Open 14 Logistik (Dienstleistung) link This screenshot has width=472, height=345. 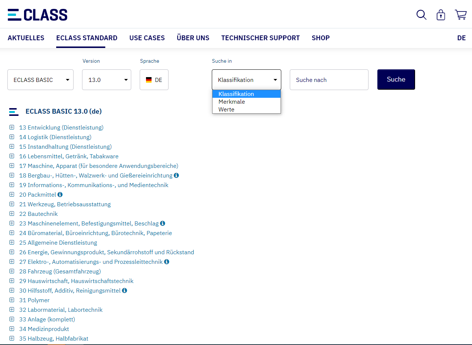click(x=55, y=137)
